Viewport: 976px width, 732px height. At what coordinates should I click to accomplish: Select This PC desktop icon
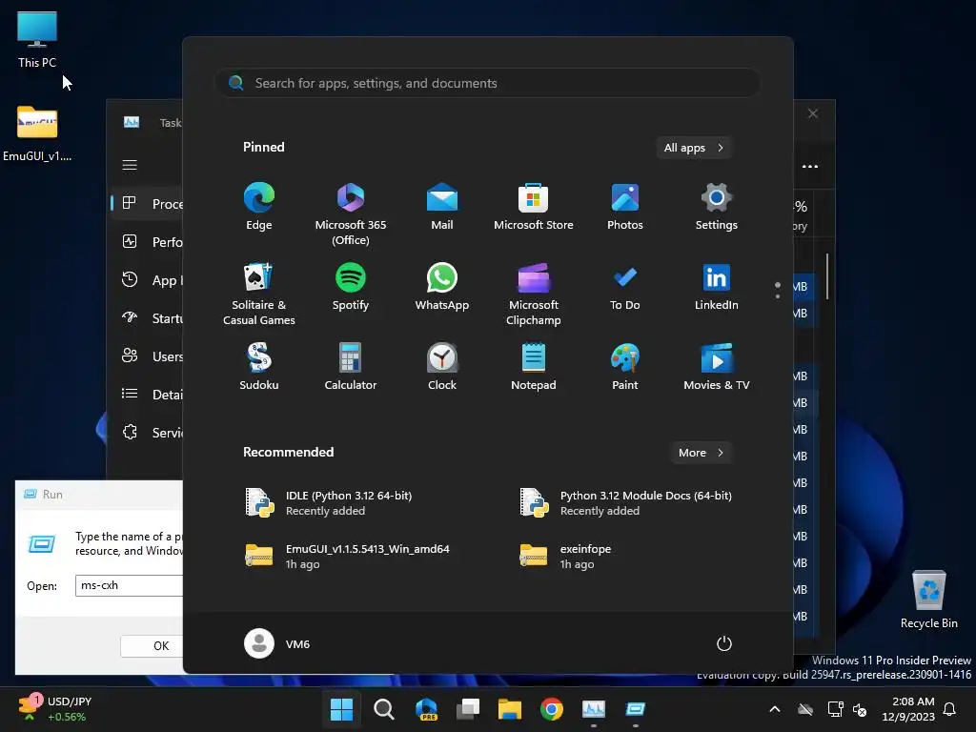(37, 40)
